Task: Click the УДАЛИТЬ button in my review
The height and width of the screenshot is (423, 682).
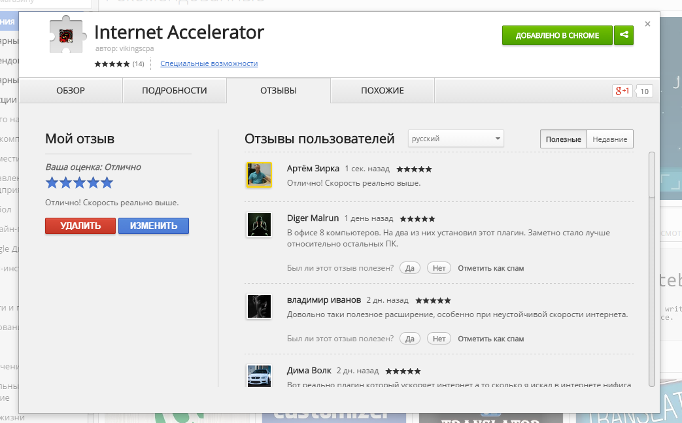Action: point(80,226)
